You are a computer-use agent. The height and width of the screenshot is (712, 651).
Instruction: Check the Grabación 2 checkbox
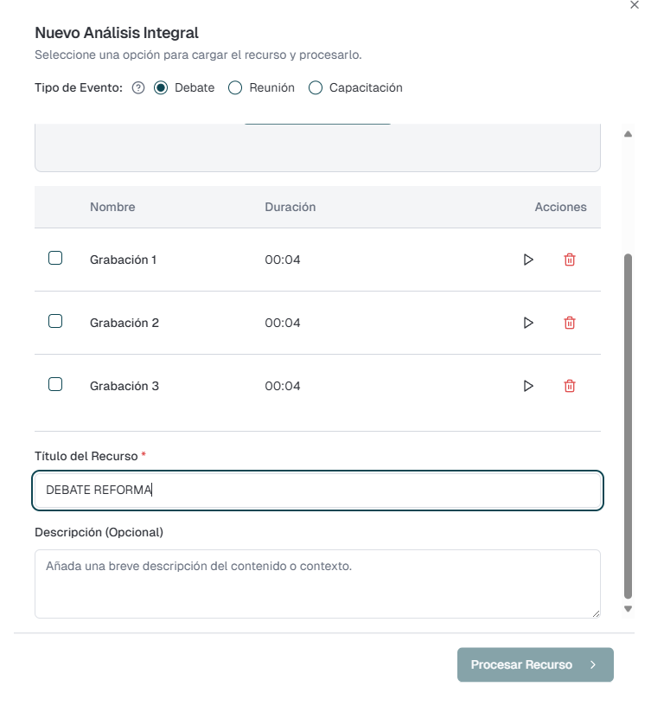pos(55,321)
